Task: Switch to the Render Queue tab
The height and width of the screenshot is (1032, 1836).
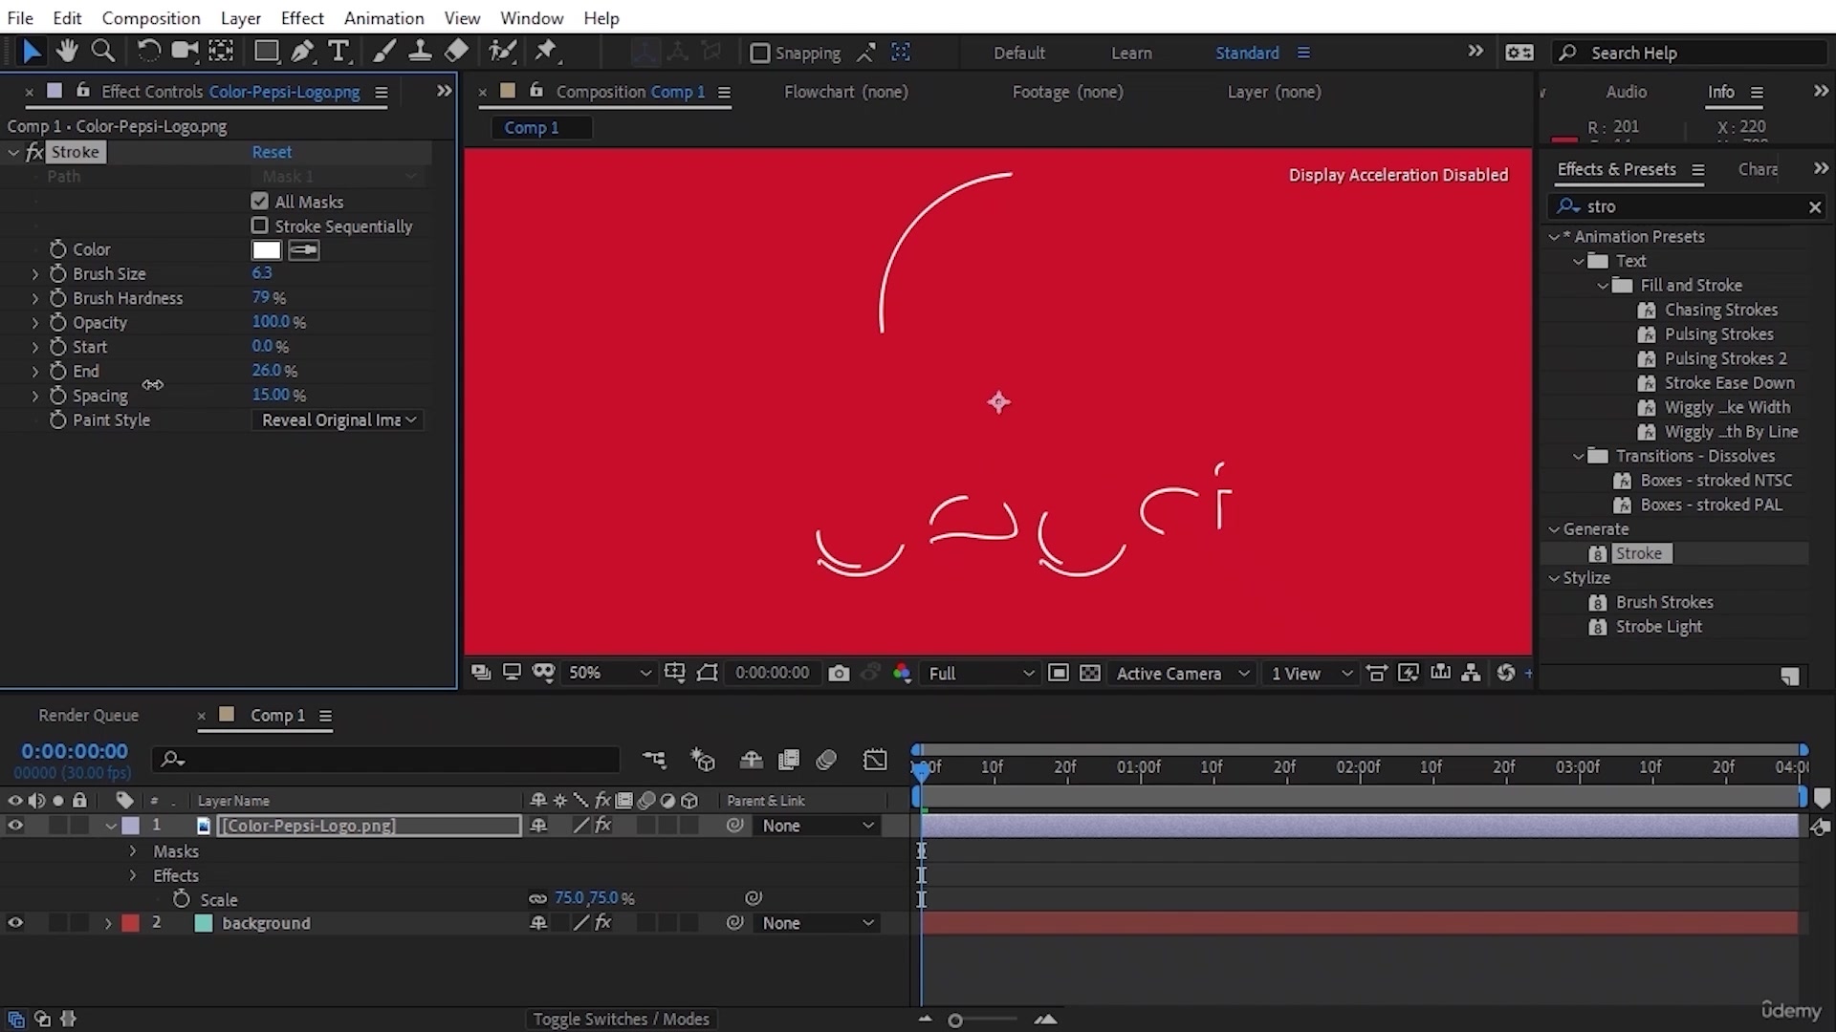Action: (89, 716)
